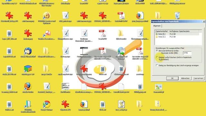
Task: Select the 74,3 GB free space value
Action: 173,37
